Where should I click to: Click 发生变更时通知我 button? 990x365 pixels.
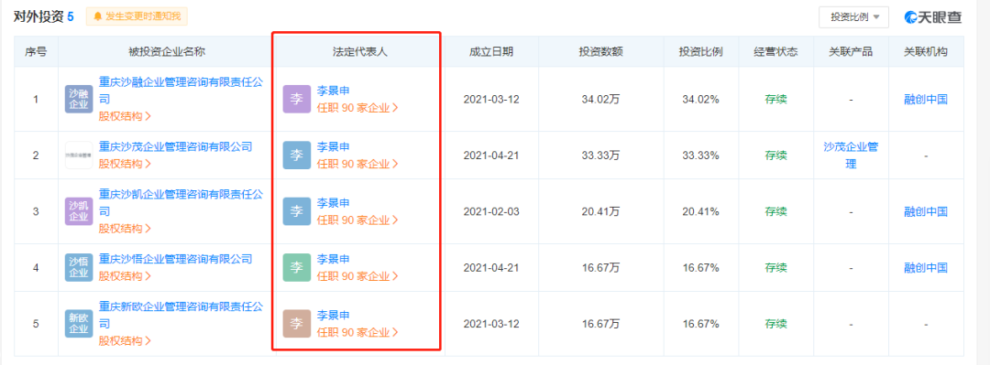(x=137, y=16)
